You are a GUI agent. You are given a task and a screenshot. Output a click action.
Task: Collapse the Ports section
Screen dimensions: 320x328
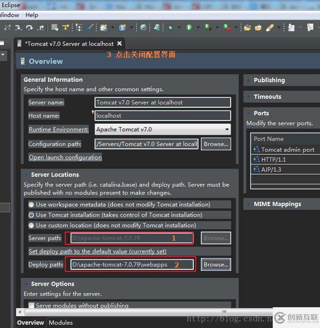[x=248, y=113]
